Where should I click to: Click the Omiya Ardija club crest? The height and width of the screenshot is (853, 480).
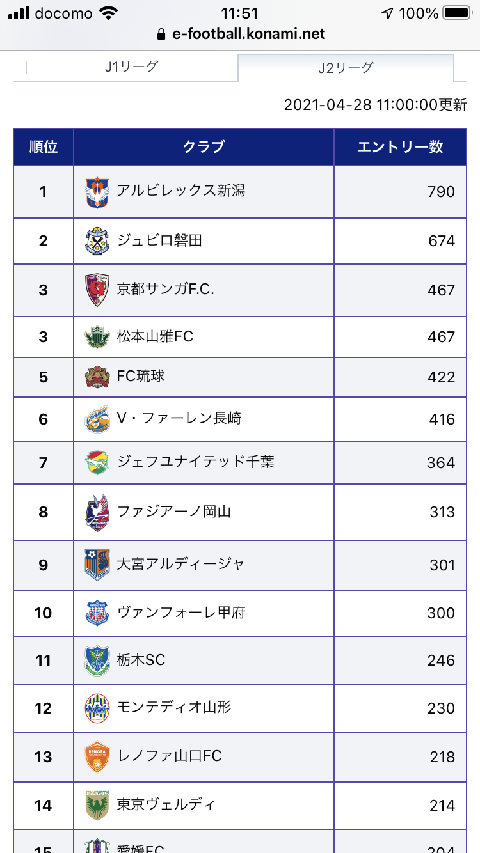[x=97, y=565]
